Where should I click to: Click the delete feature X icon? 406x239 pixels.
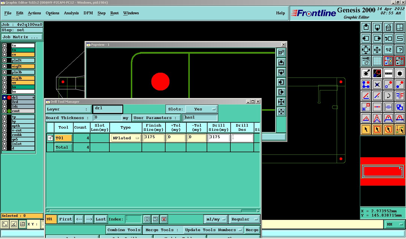click(377, 84)
